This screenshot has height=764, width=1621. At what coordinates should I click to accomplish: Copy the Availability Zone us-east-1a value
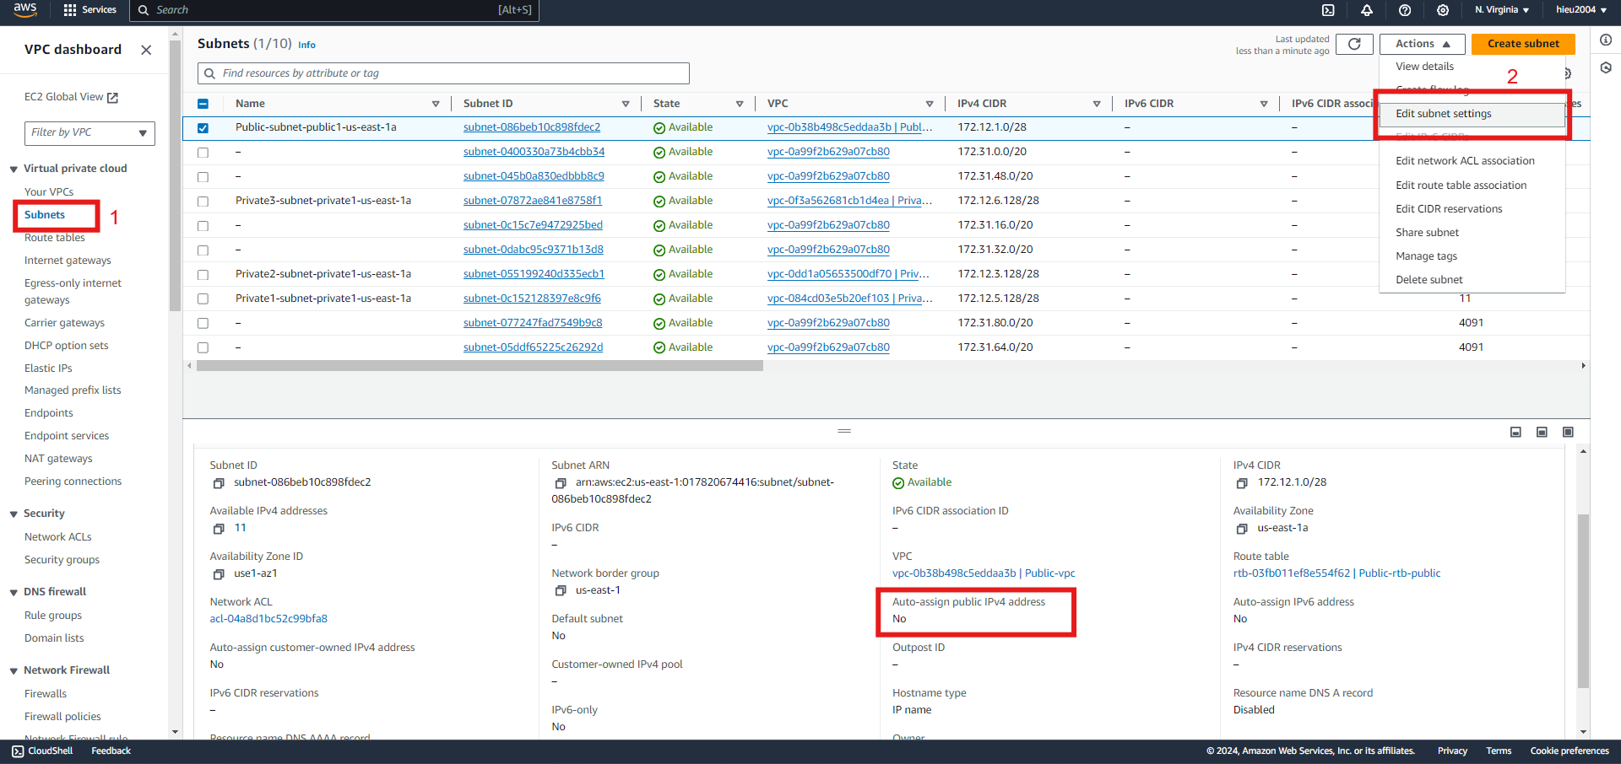1242,529
